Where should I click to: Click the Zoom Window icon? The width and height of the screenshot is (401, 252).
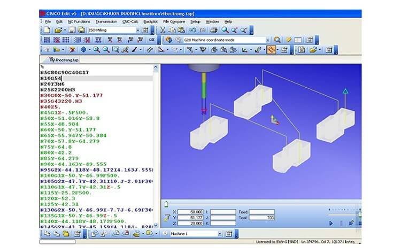(x=115, y=50)
